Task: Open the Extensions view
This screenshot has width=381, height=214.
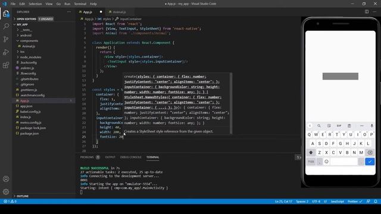Action: point(6,65)
